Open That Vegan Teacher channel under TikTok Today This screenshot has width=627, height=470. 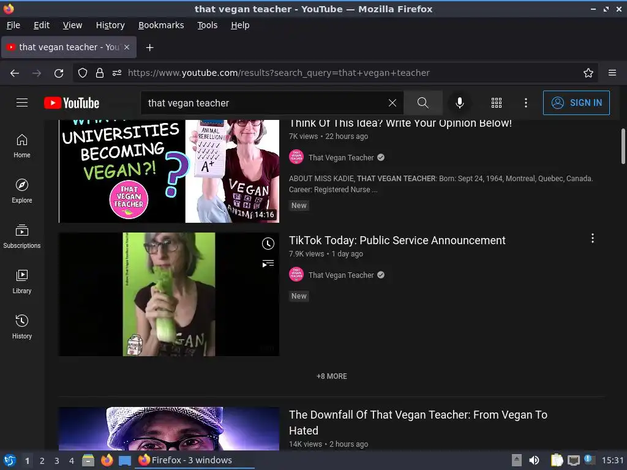click(341, 275)
